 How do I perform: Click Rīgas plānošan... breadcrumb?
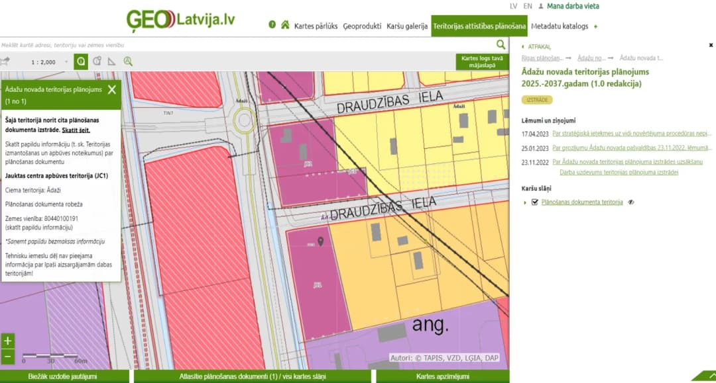pos(542,58)
